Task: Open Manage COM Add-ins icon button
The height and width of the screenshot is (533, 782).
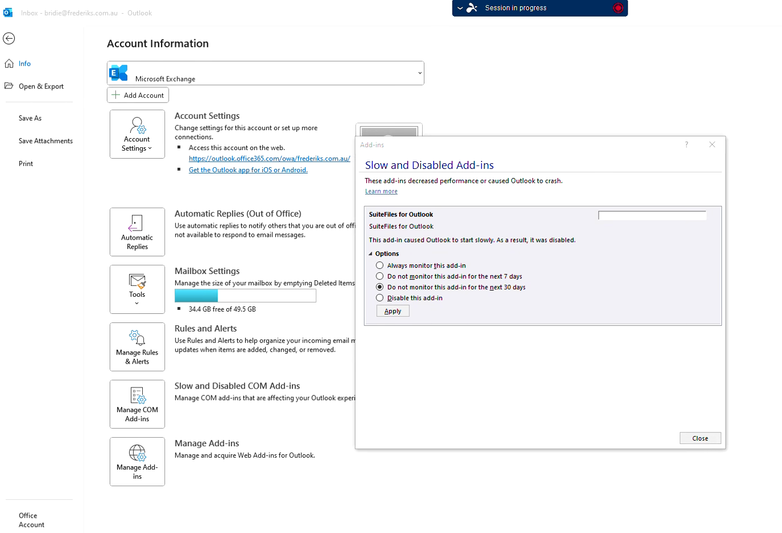Action: (137, 404)
